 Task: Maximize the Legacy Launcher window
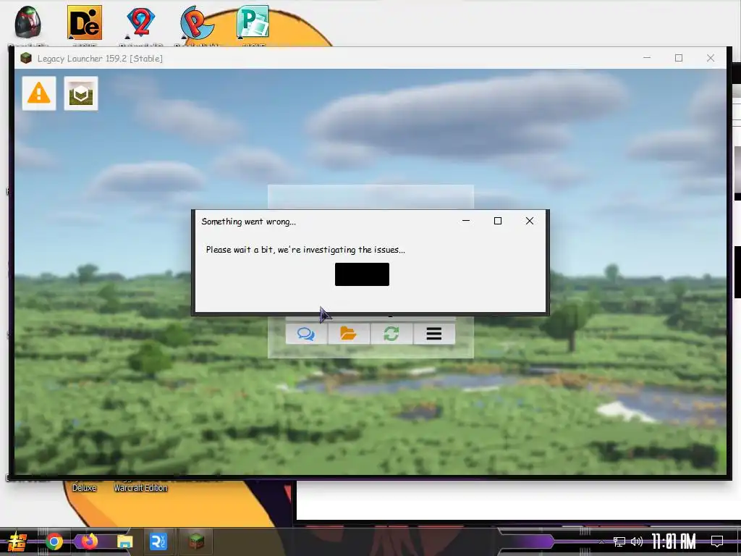tap(679, 58)
